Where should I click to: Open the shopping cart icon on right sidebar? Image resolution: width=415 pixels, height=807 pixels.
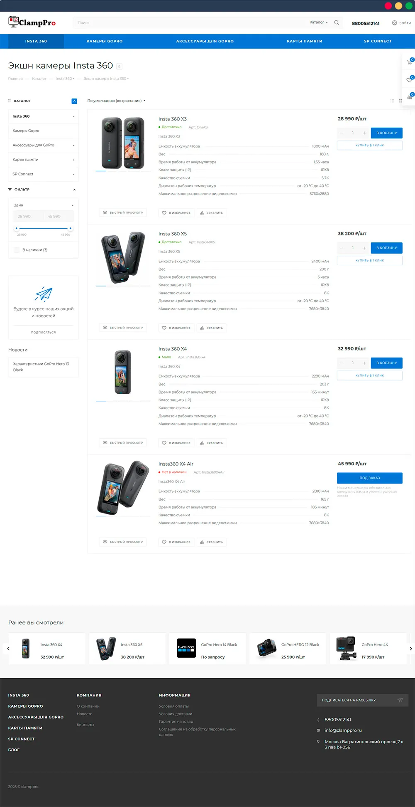tap(409, 62)
